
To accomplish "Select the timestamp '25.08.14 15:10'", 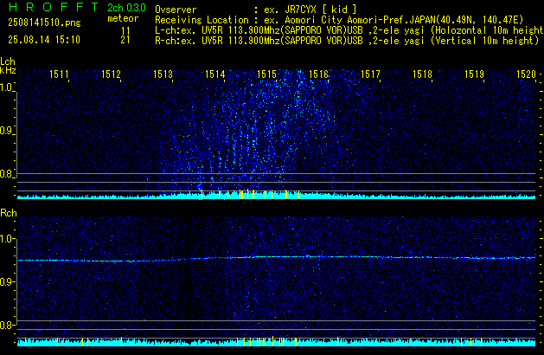I will 44,40.
